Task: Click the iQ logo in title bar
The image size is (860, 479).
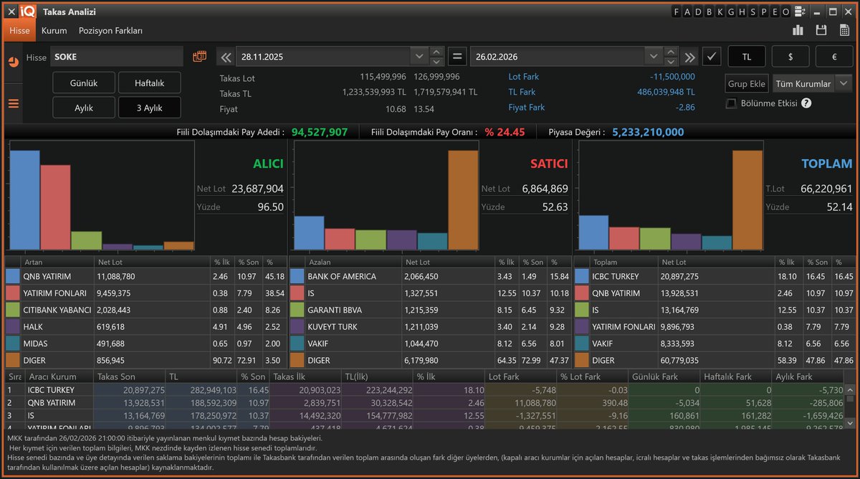Action: tap(28, 11)
